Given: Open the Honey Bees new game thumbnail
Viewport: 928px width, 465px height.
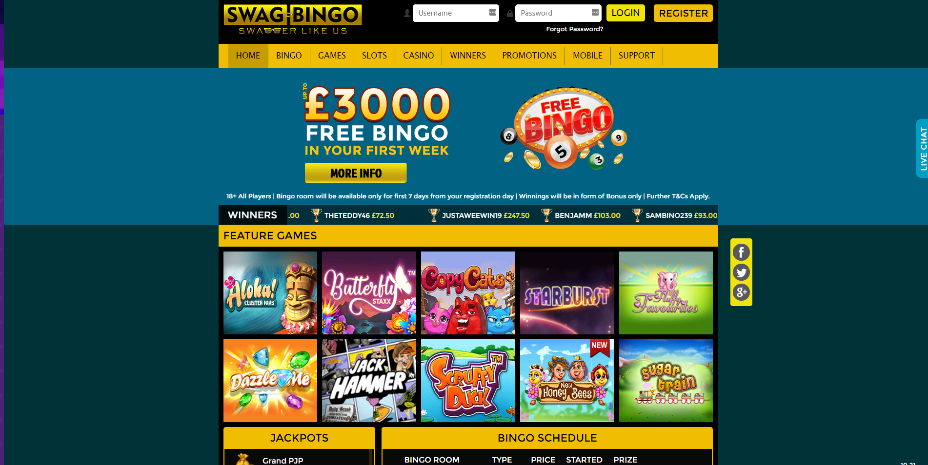Looking at the screenshot, I should (x=567, y=381).
